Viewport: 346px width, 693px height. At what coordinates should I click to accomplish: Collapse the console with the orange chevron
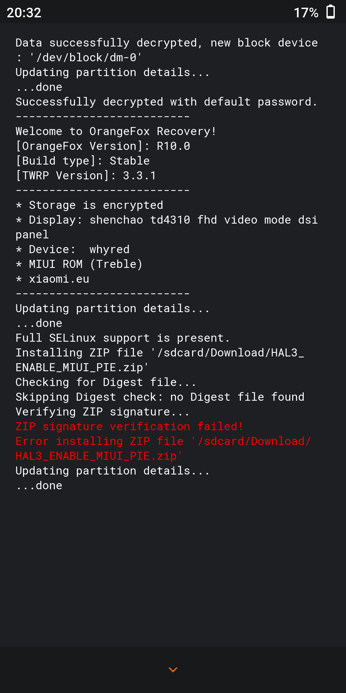[173, 670]
